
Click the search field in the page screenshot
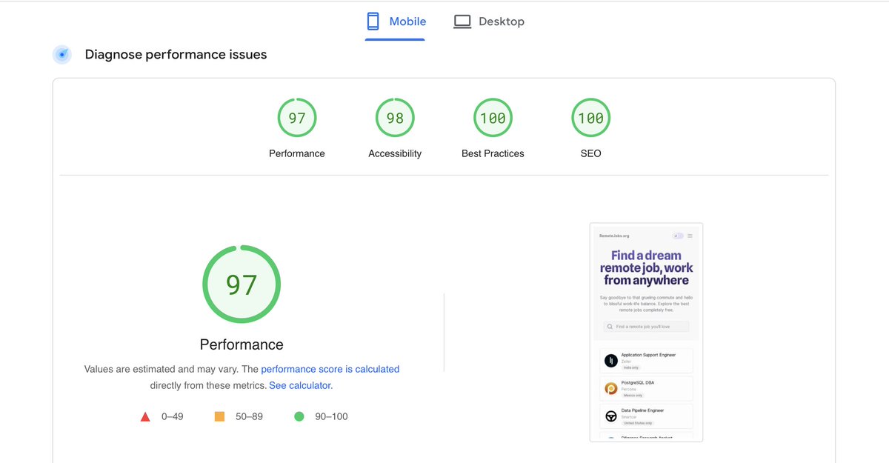[646, 326]
